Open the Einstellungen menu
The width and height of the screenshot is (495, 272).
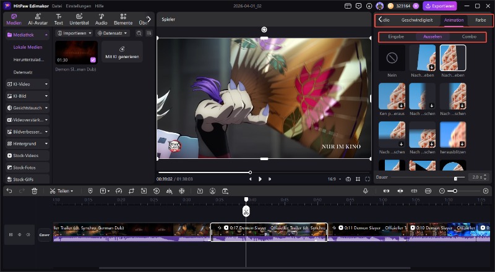point(78,6)
